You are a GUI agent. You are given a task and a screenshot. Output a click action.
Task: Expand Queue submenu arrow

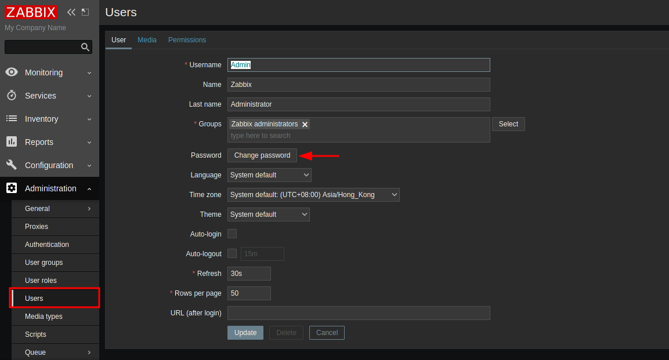click(89, 352)
